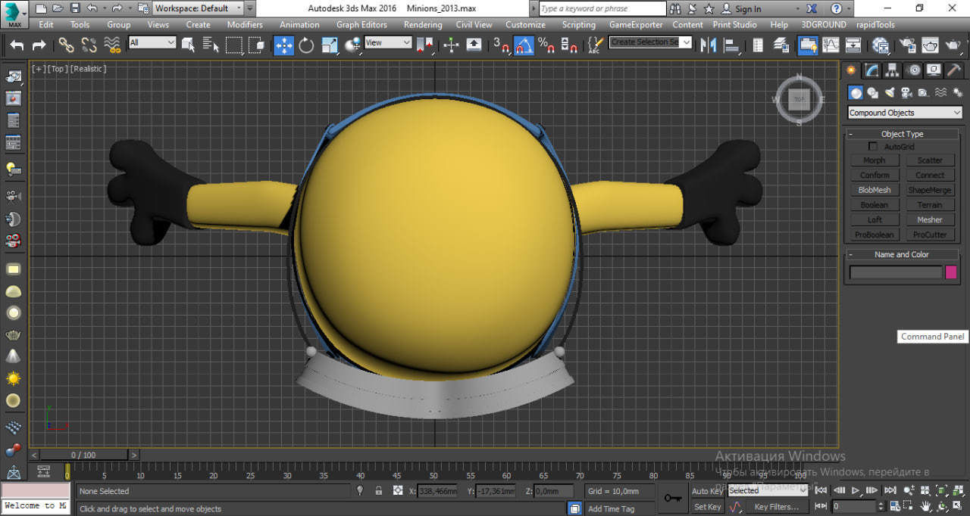The width and height of the screenshot is (970, 516).
Task: Open the Curve Editor
Action: (831, 45)
